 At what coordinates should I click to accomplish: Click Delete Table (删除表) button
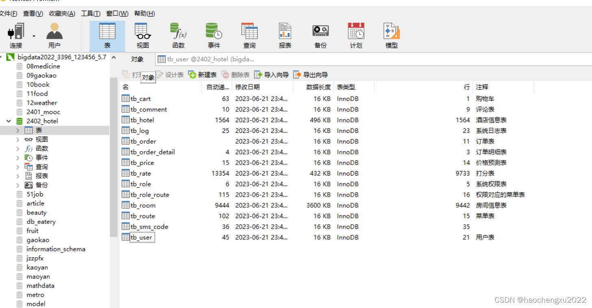coord(236,75)
